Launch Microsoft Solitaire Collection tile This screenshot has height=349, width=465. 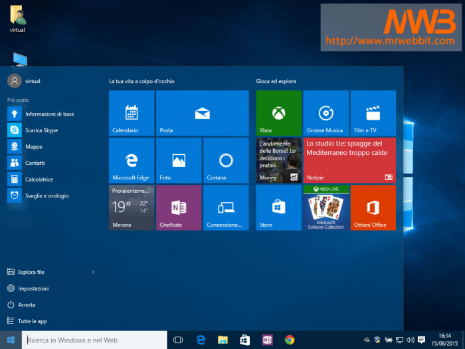(325, 207)
